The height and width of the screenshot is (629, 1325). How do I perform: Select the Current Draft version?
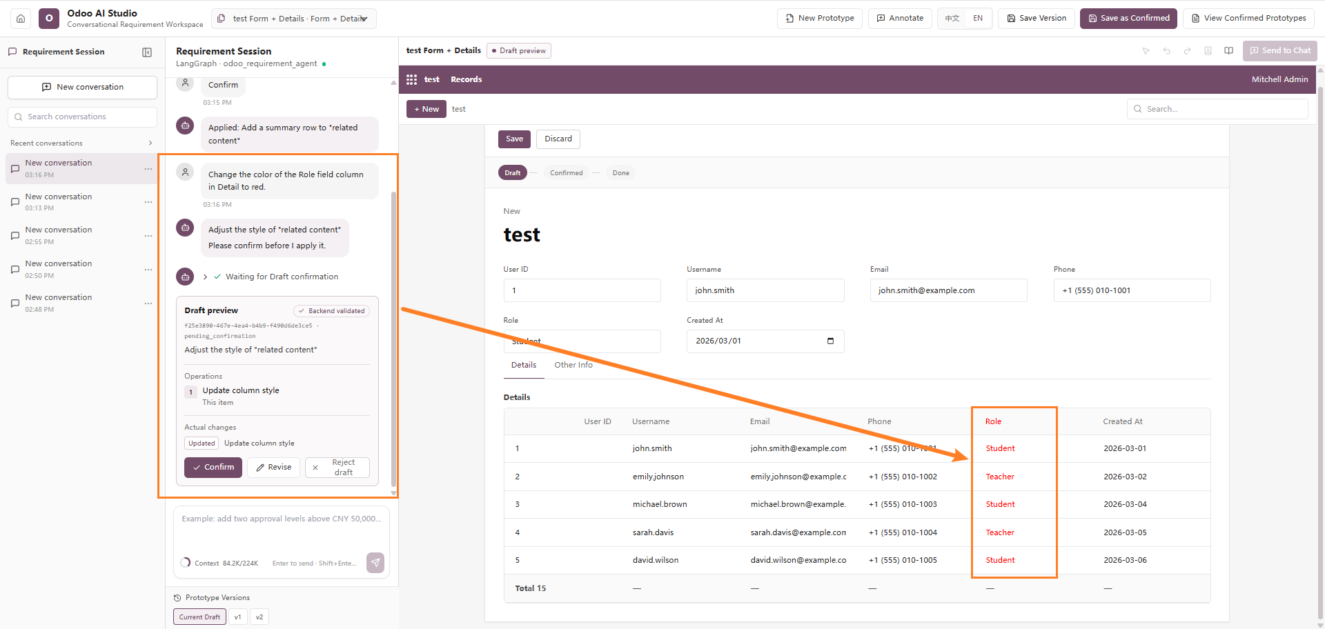(199, 617)
